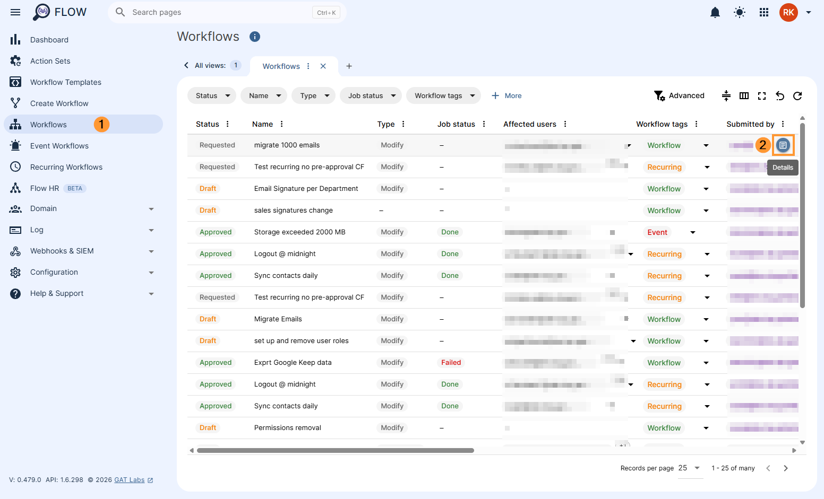Viewport: 824px width, 499px height.
Task: Expand tag dropdown for Storage exceeded row
Action: [693, 232]
